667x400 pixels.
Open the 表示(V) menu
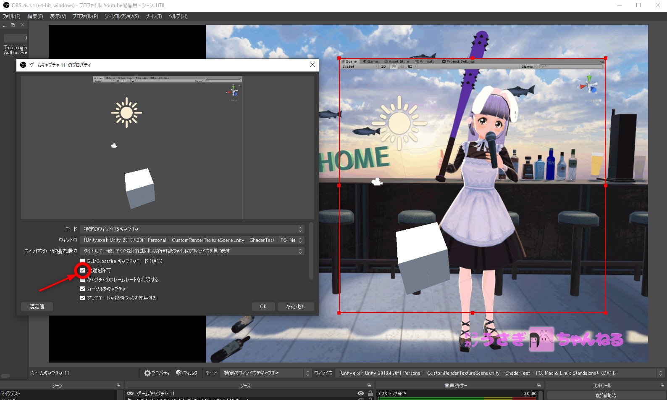coord(58,16)
